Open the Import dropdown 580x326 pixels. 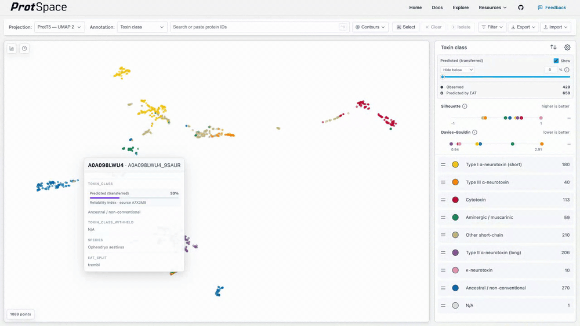pos(556,27)
